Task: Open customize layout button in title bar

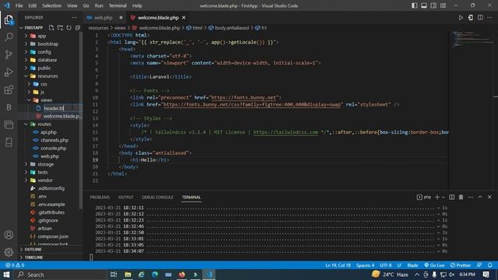Action: point(443,5)
